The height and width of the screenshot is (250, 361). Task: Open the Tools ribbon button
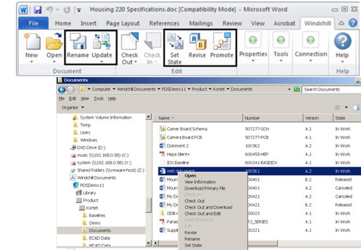[x=281, y=47]
